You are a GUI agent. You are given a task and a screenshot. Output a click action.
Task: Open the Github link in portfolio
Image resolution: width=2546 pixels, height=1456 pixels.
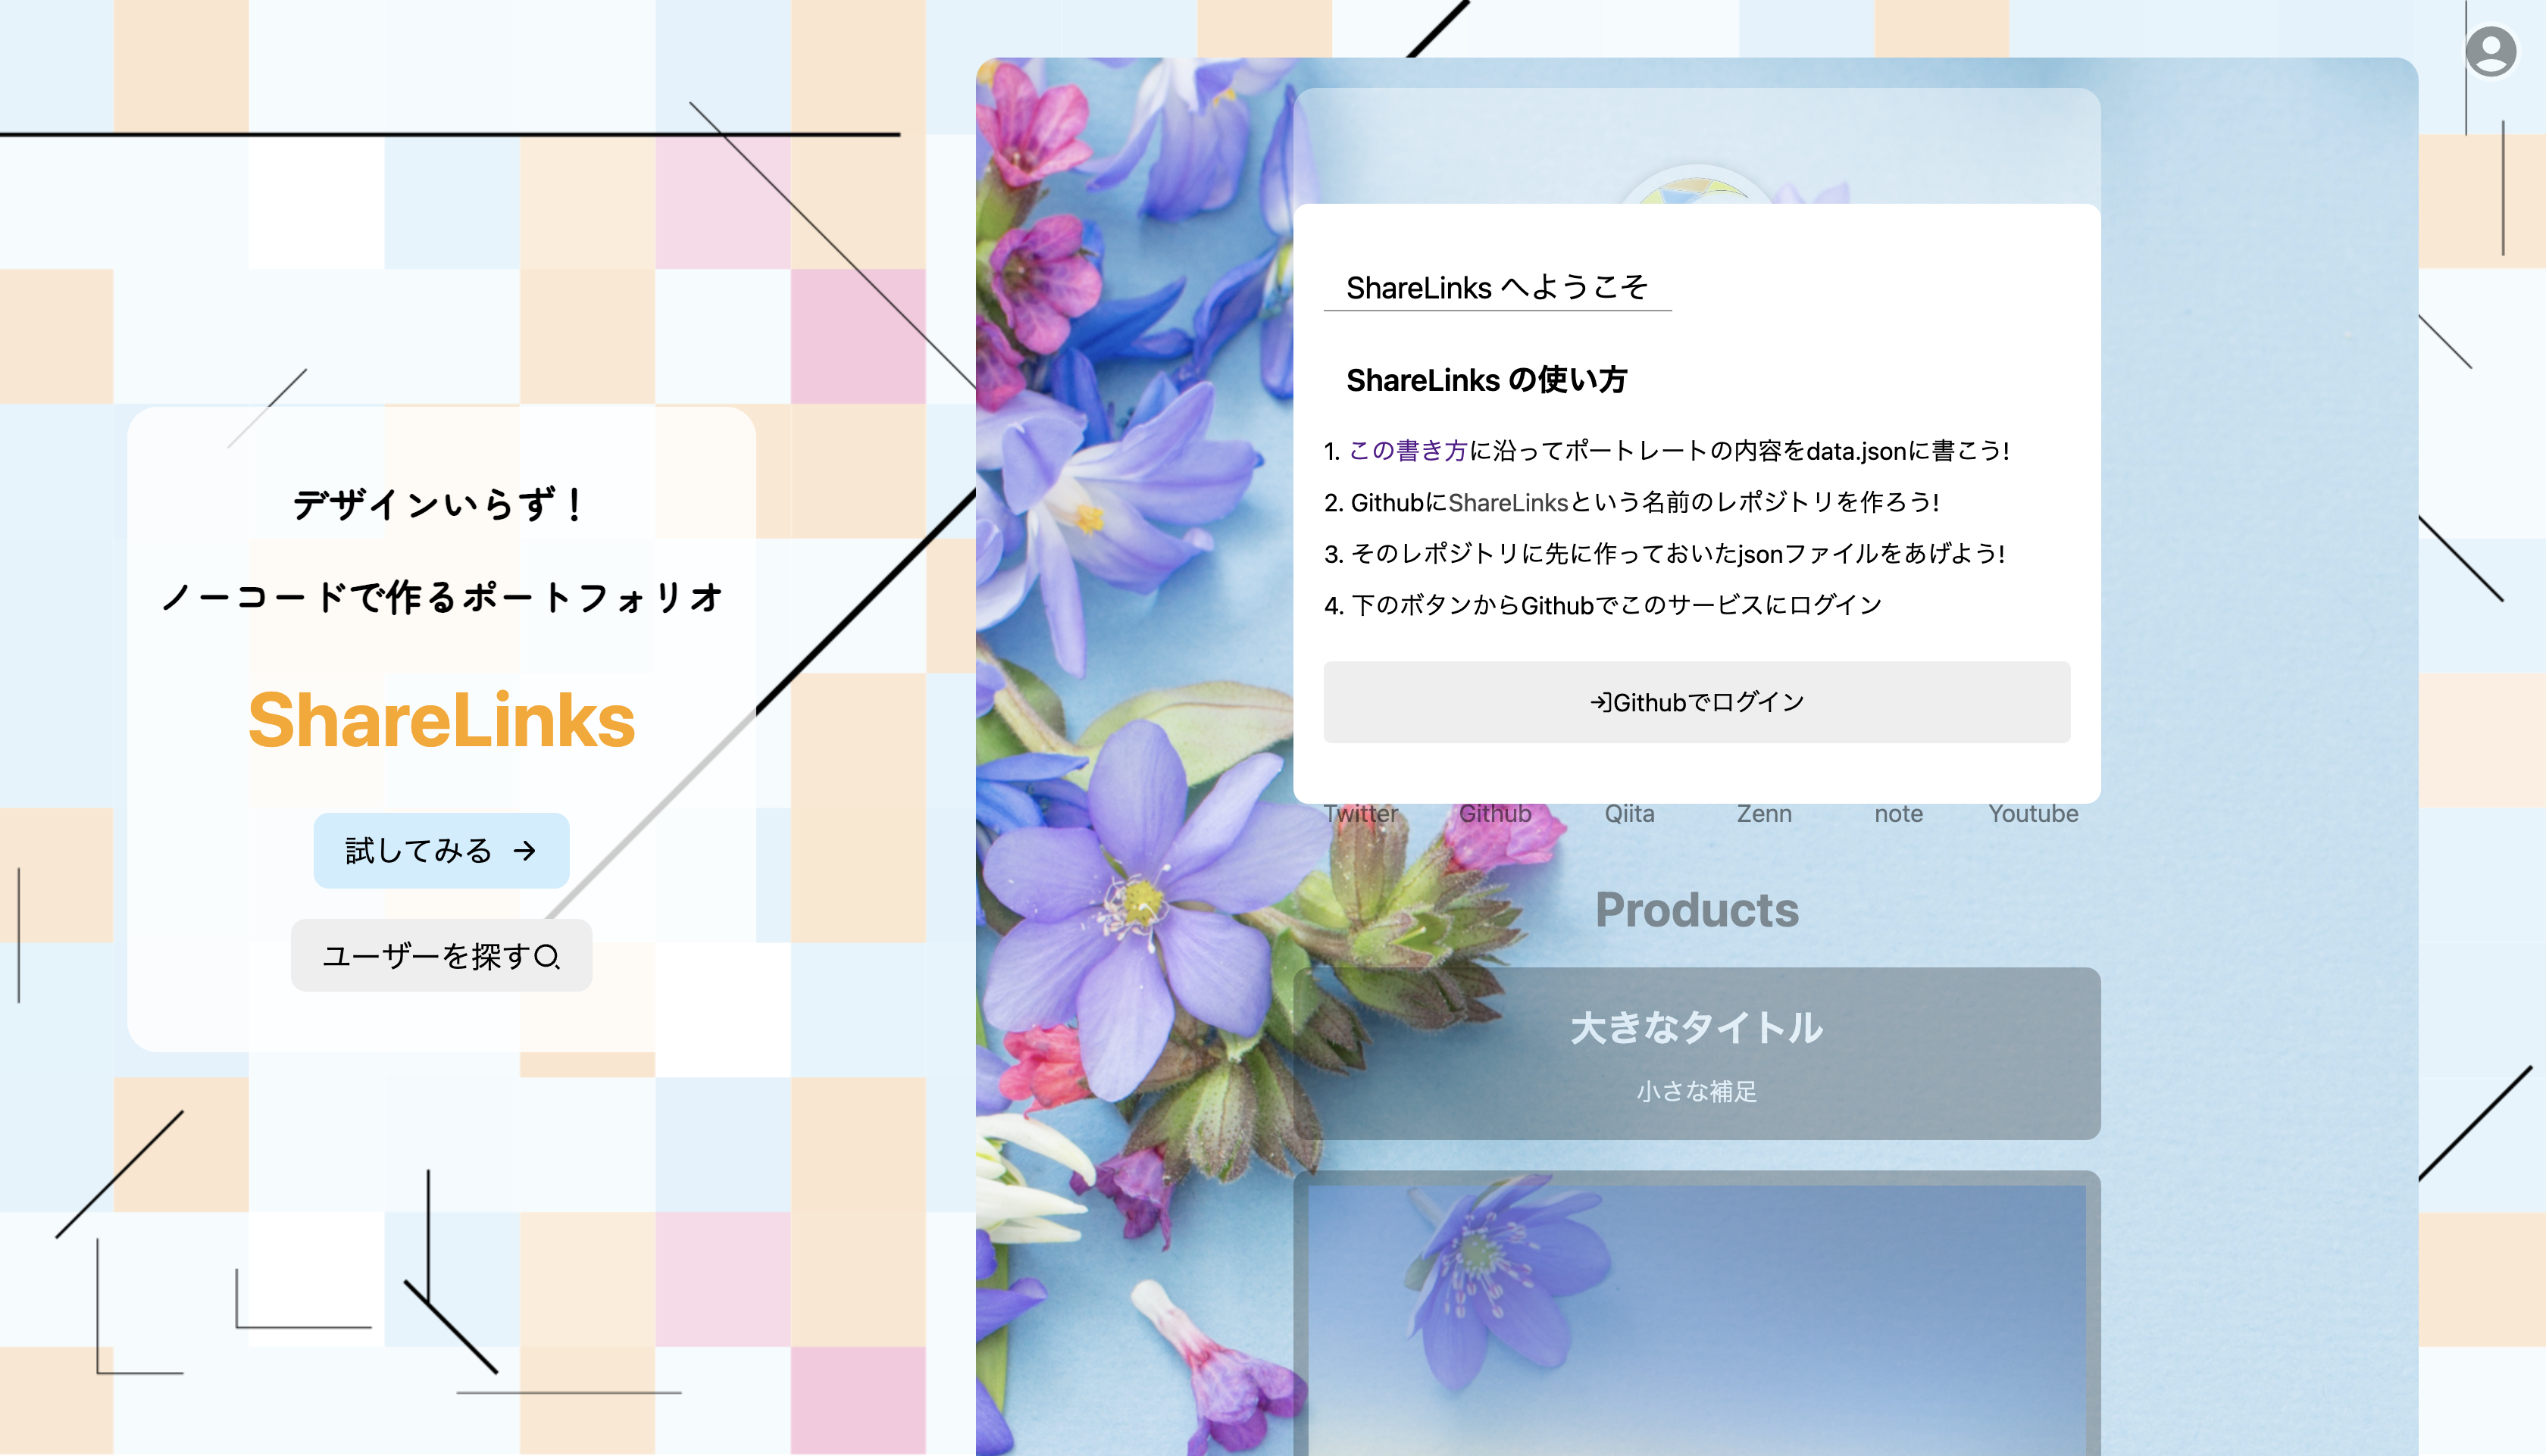(x=1495, y=814)
